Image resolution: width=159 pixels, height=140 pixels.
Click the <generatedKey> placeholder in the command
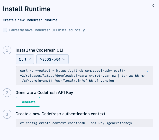(x=120, y=123)
